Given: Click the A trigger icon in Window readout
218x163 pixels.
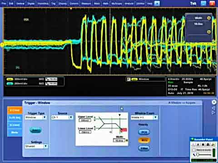Looking at the screenshot, I should (x=129, y=79).
